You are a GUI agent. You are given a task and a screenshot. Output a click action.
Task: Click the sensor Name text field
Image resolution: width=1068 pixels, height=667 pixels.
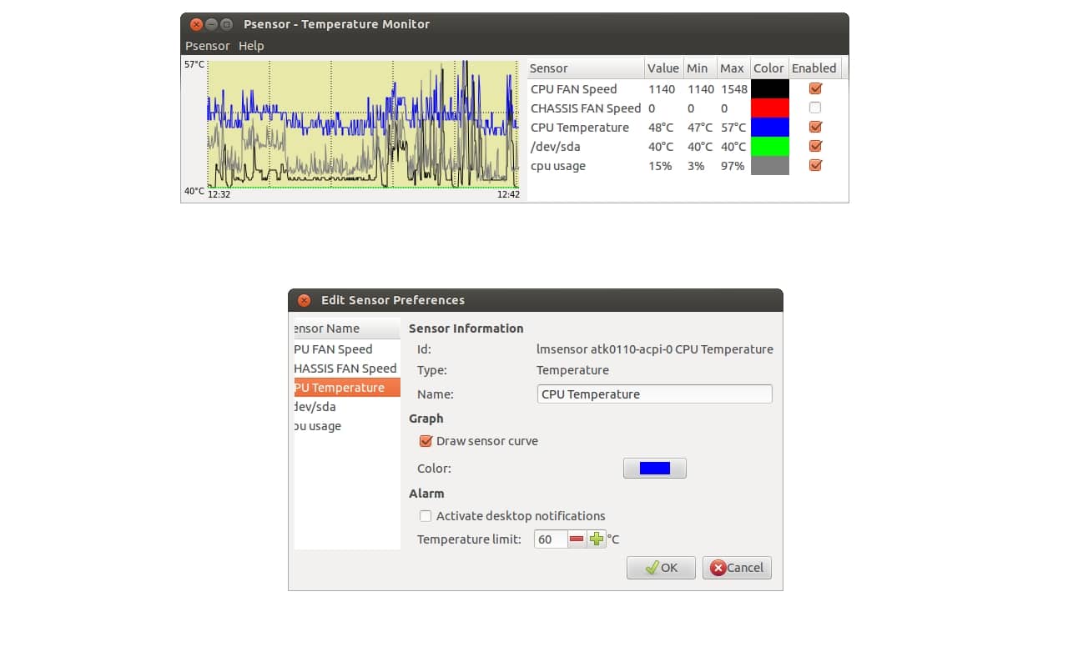click(x=654, y=394)
